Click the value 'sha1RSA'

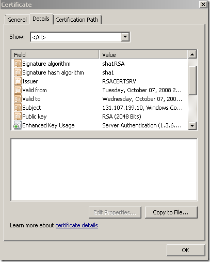pyautogui.click(x=114, y=64)
